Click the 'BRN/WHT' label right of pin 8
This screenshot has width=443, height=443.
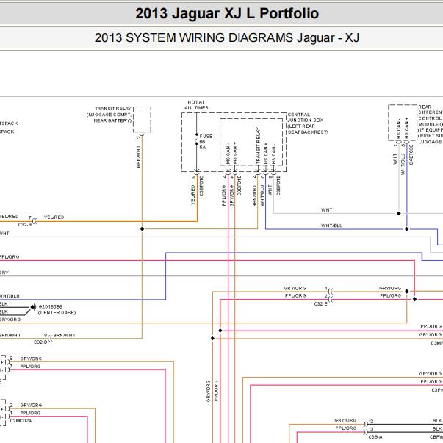pyautogui.click(x=65, y=335)
